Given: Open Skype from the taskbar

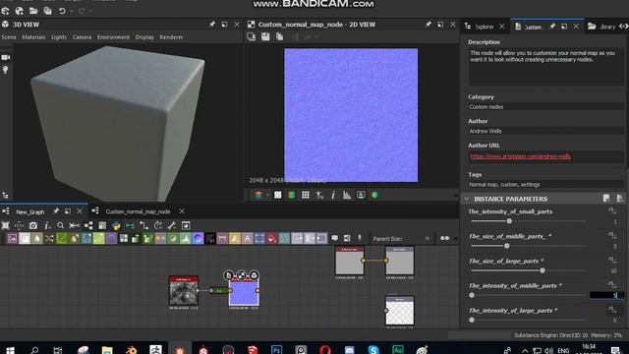Looking at the screenshot, I should click(373, 350).
